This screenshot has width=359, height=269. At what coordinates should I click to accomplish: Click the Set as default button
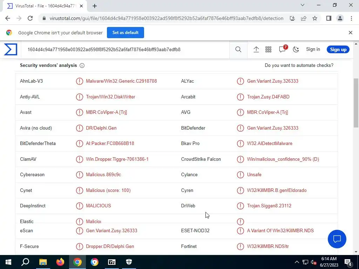pos(126,33)
